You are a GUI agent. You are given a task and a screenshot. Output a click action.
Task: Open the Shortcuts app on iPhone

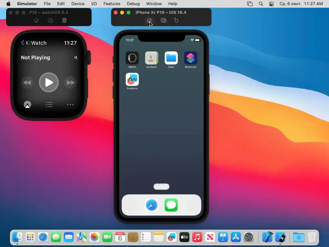pyautogui.click(x=191, y=58)
